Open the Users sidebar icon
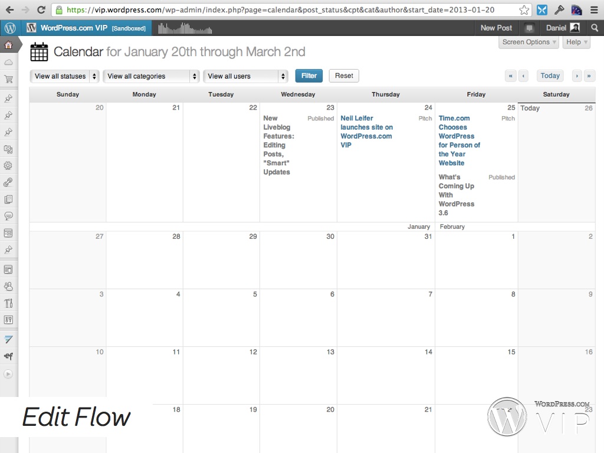This screenshot has width=604, height=453. coord(8,286)
